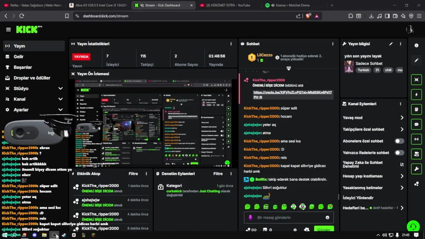Open the Sohbet panel three-dot menu
The height and width of the screenshot is (239, 425).
[x=333, y=44]
